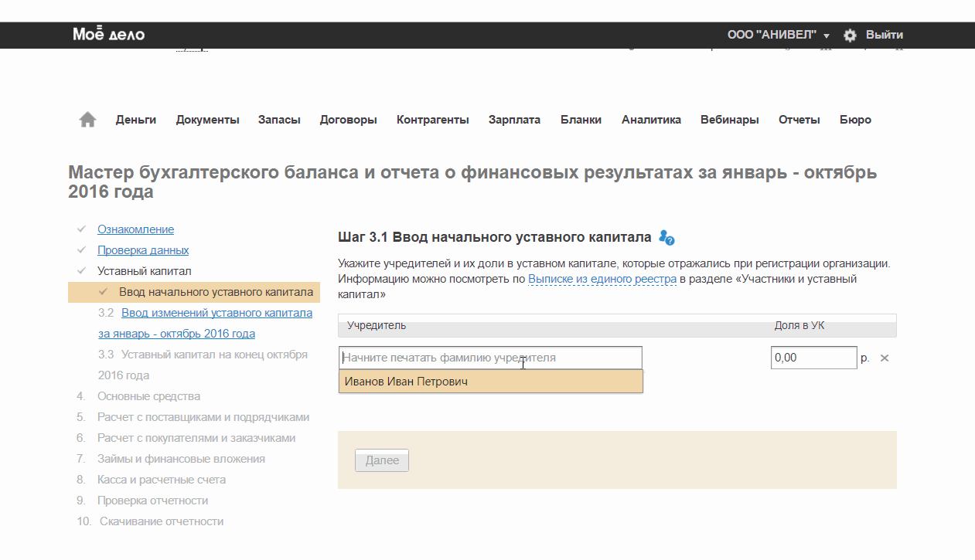This screenshot has height=560, width=975.
Task: Focus the founder surname input field
Action: (x=490, y=358)
